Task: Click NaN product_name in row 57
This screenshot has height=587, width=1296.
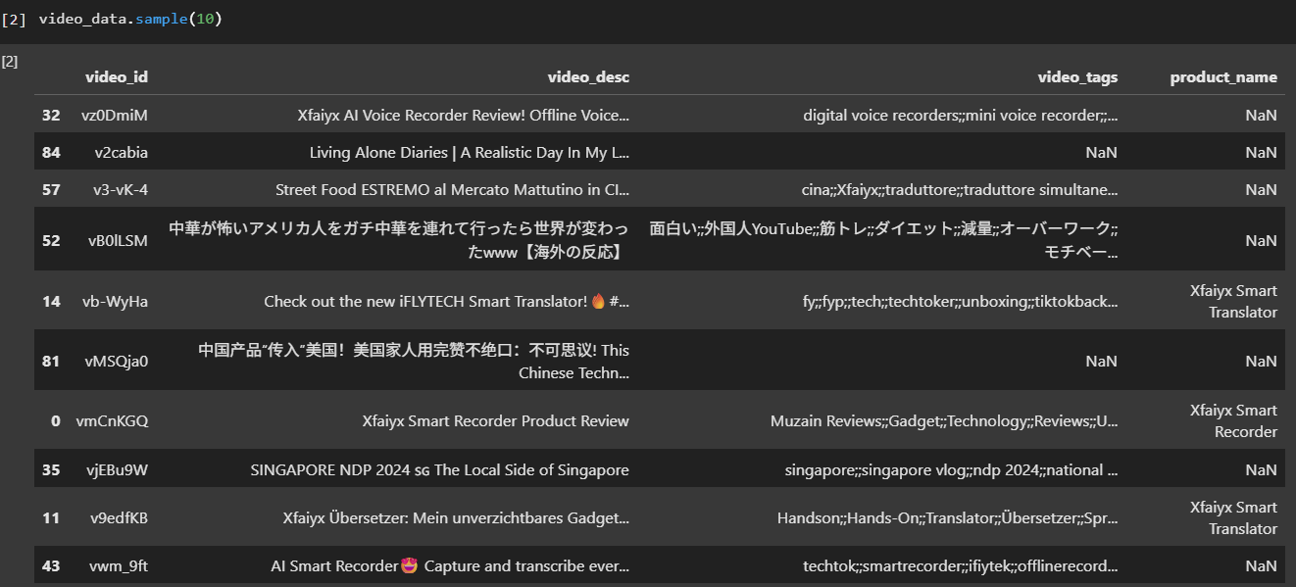Action: point(1262,190)
